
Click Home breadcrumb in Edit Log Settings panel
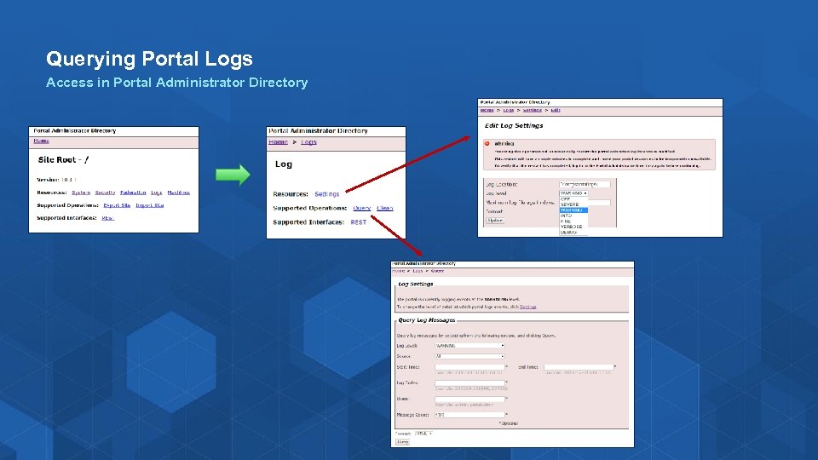(x=487, y=110)
